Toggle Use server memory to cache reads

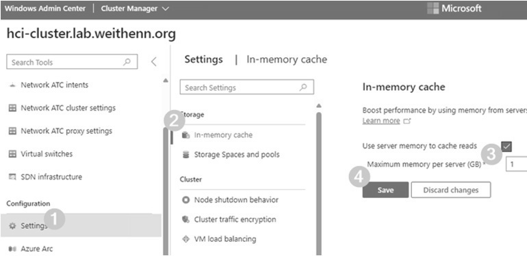(506, 146)
